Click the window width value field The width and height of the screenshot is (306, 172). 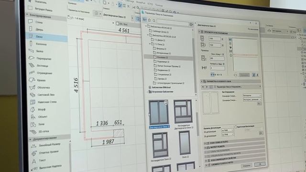point(215,39)
